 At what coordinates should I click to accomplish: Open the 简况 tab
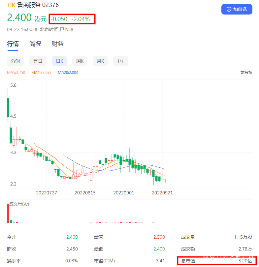coord(35,44)
